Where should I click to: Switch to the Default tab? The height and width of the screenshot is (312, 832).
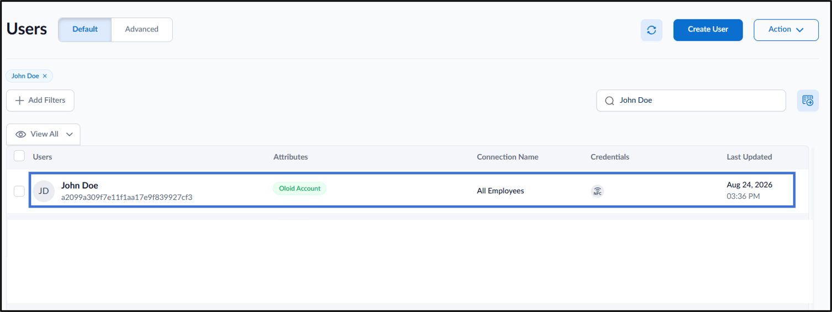pyautogui.click(x=85, y=29)
